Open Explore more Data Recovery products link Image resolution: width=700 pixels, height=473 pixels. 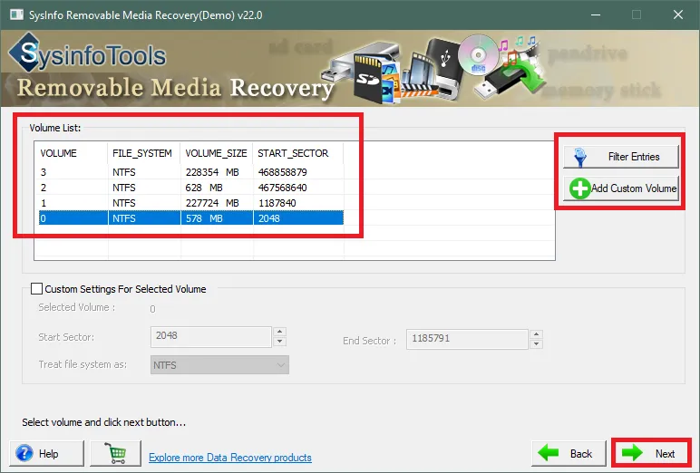[x=230, y=458]
